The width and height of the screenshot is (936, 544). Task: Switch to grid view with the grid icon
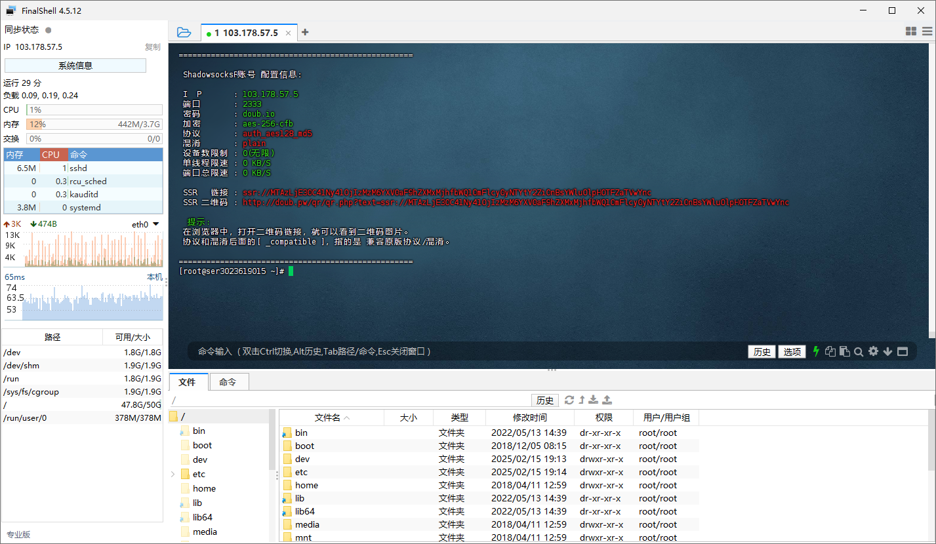(x=911, y=31)
